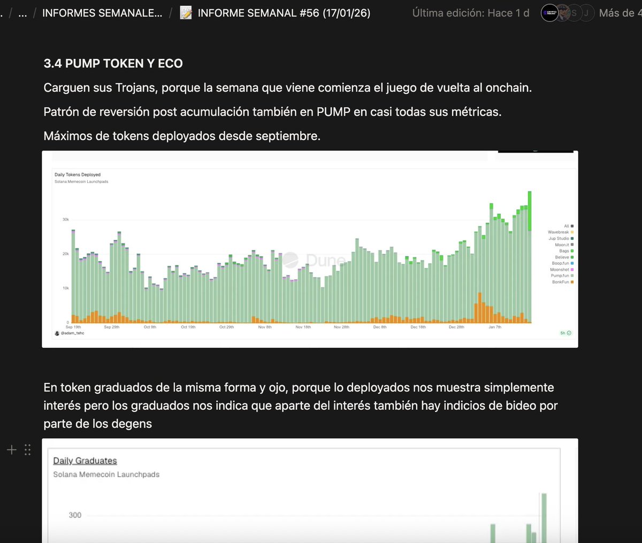This screenshot has height=543, width=642.
Task: Click the 'J' collaborator avatar
Action: [x=586, y=13]
